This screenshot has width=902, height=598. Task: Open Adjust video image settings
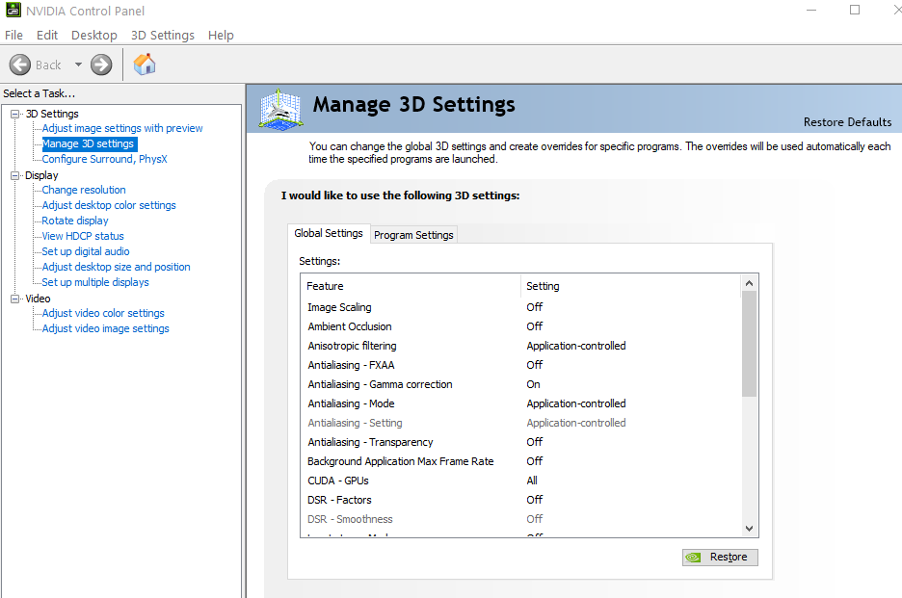[x=106, y=328]
